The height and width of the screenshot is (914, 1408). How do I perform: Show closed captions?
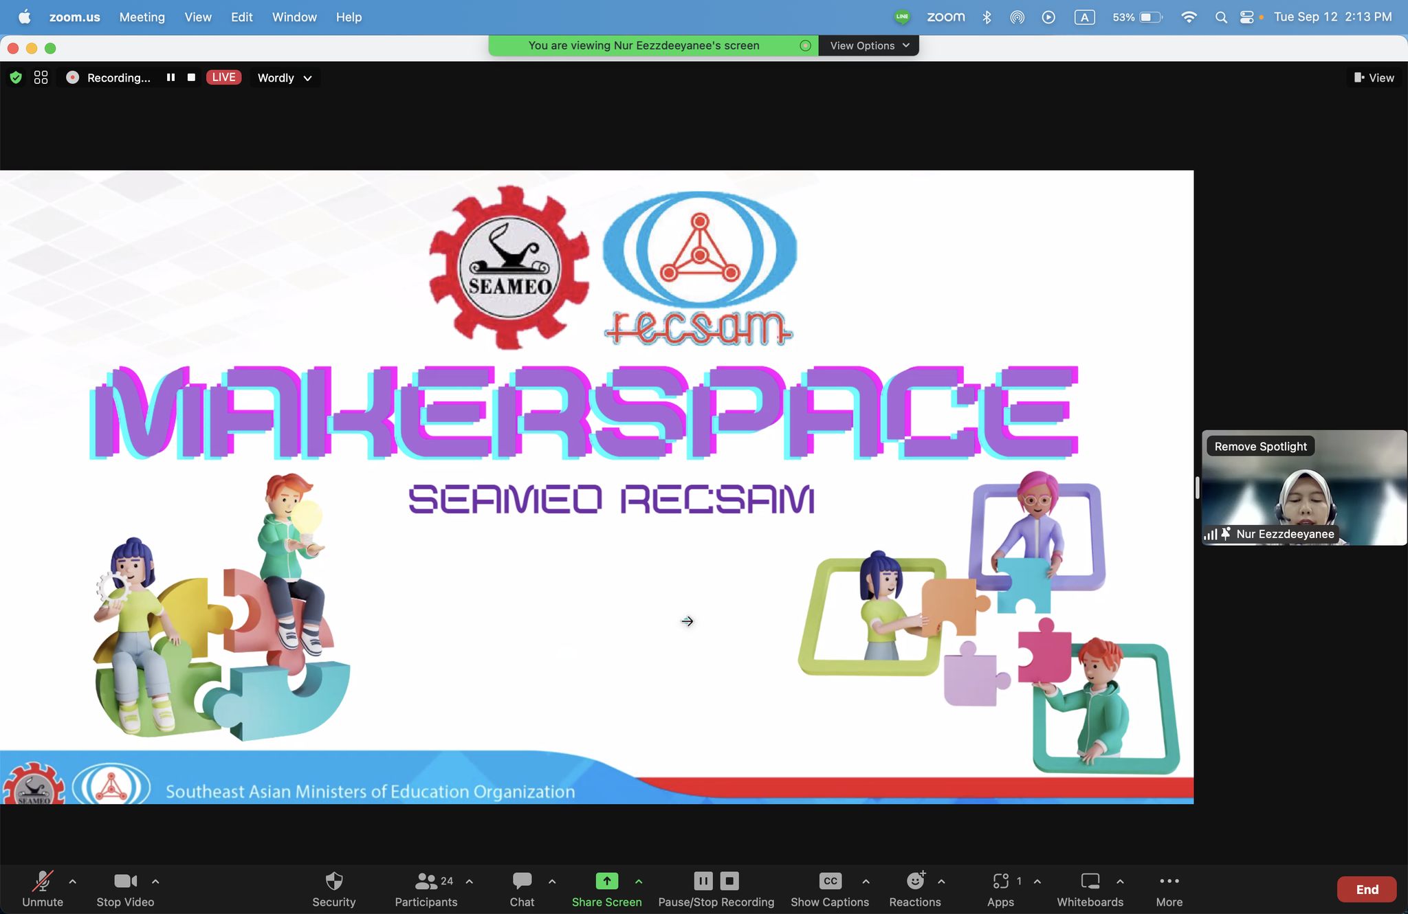(x=830, y=889)
